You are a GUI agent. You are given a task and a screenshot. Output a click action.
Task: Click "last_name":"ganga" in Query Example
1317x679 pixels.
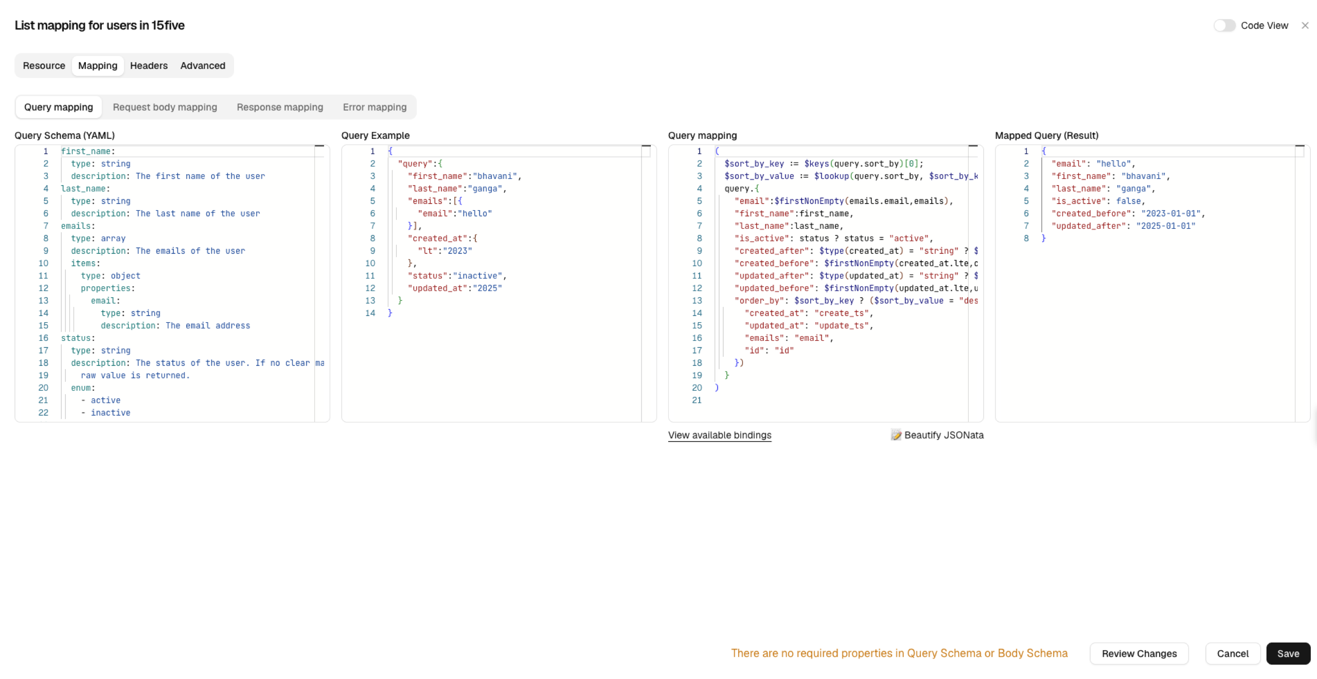[x=457, y=189]
